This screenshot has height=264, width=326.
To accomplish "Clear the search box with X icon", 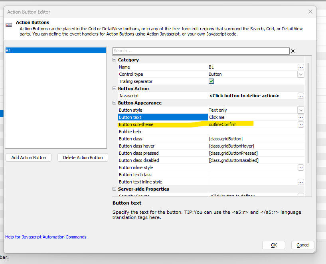I will tap(293, 51).
